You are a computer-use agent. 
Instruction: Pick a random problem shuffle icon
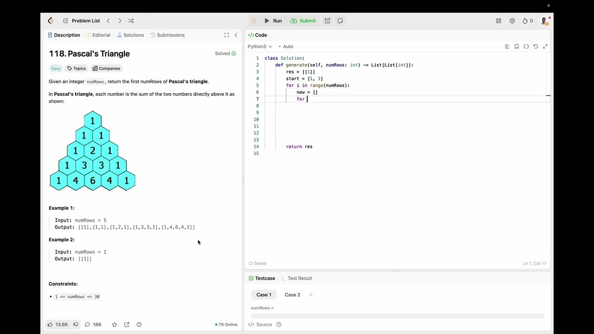[x=131, y=21]
